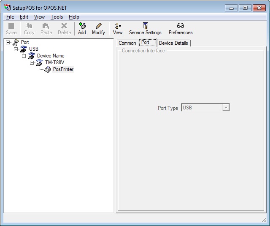Maximize the SetupPOS window
This screenshot has width=270, height=226.
coord(245,8)
